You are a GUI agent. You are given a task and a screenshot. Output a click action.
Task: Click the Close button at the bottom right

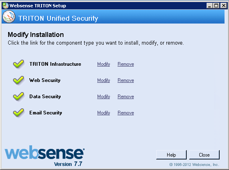[204, 155]
